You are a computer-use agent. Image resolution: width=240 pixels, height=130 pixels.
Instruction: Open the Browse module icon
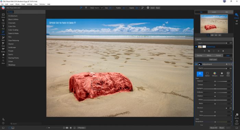[237, 15]
